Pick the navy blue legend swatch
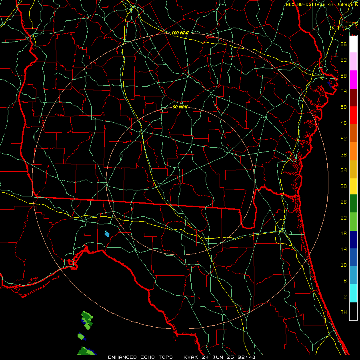 click(x=353, y=240)
